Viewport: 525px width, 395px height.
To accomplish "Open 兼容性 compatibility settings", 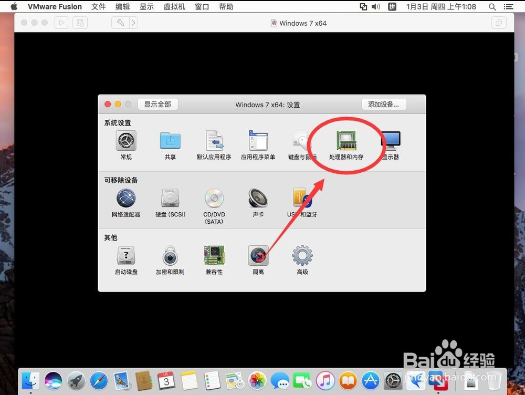I will [214, 256].
